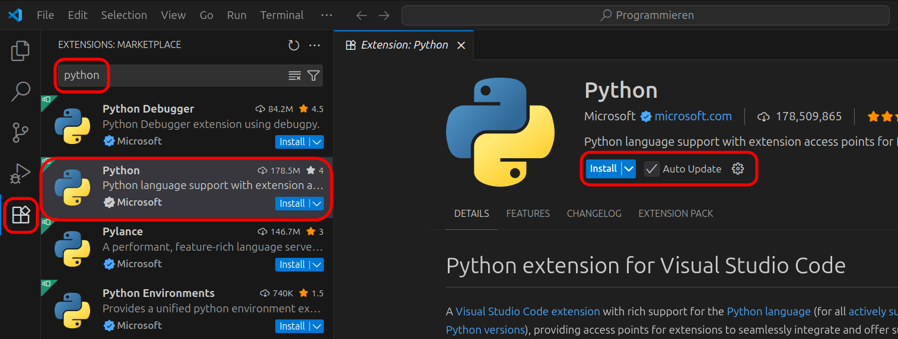898x339 pixels.
Task: Follow the Python language link
Action: [768, 312]
